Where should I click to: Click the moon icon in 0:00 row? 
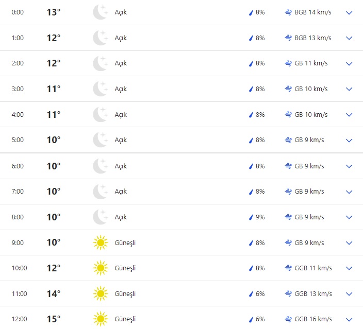(100, 12)
